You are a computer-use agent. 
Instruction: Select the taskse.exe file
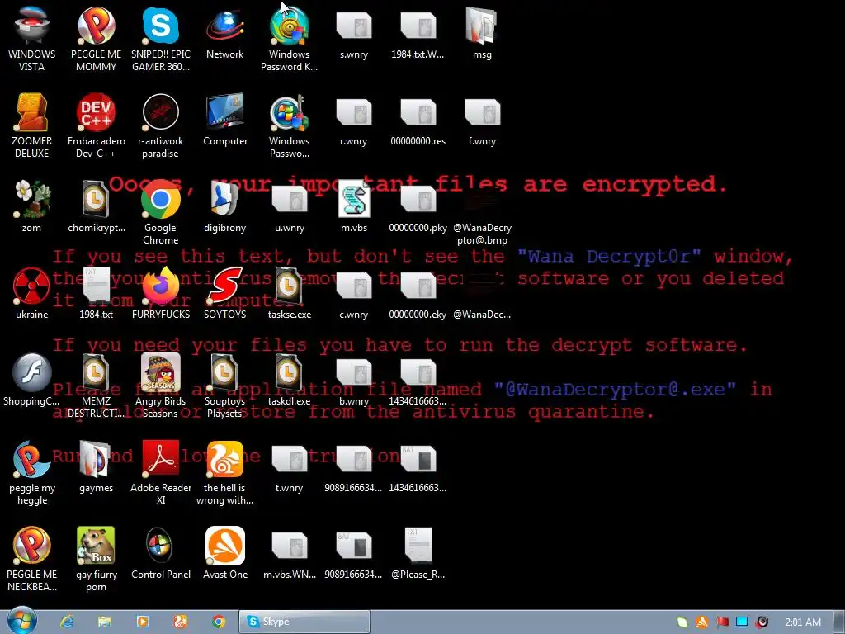point(290,293)
